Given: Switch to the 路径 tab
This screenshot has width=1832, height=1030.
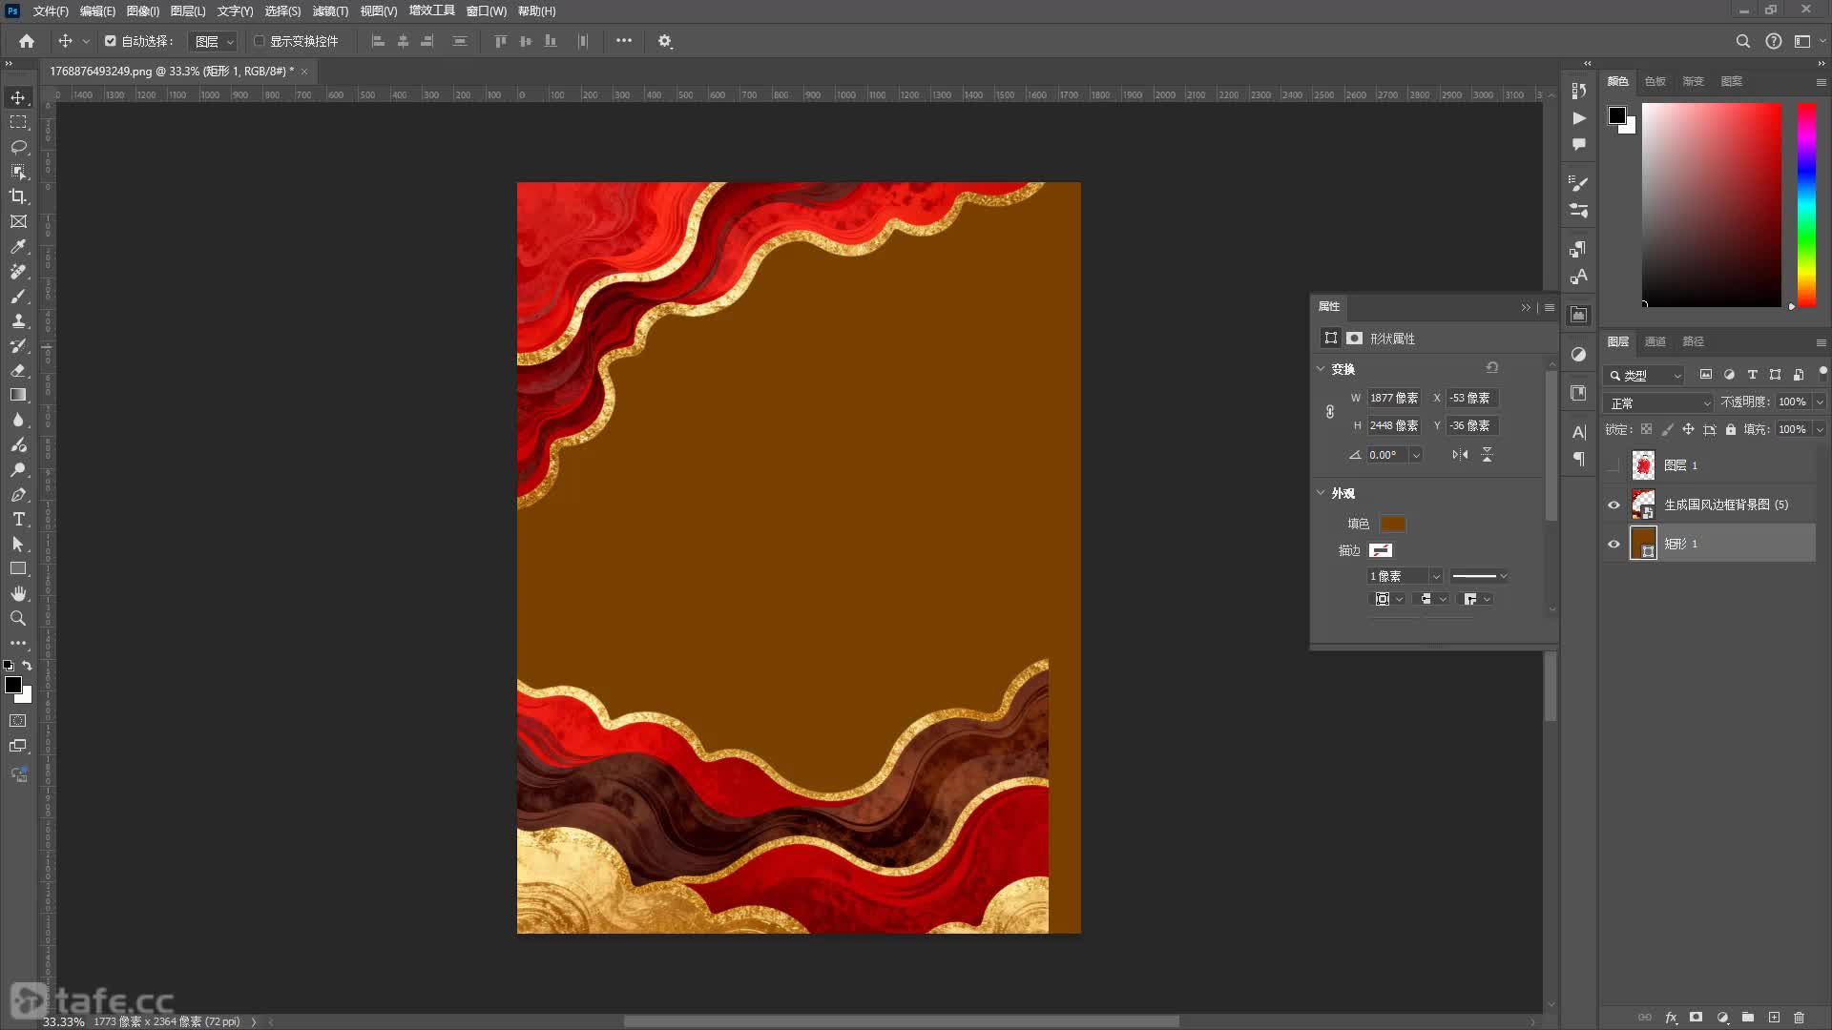Looking at the screenshot, I should coord(1694,341).
